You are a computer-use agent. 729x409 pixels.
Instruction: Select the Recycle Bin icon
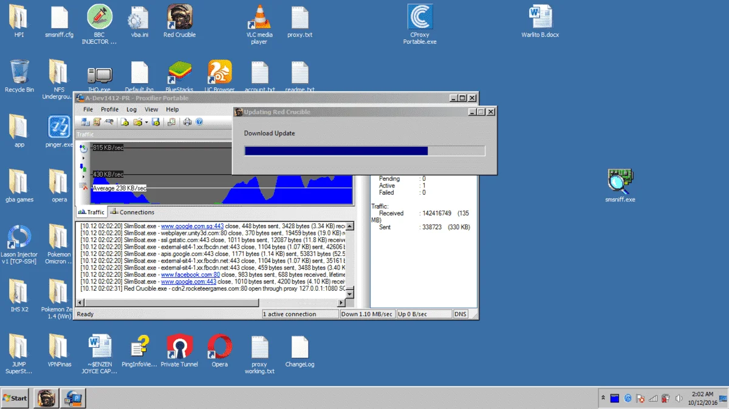click(19, 76)
